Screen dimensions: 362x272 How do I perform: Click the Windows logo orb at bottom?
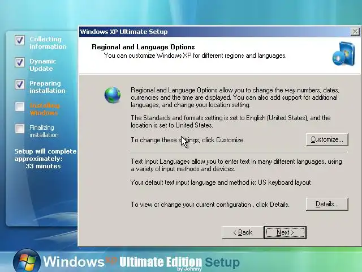[x=27, y=261]
